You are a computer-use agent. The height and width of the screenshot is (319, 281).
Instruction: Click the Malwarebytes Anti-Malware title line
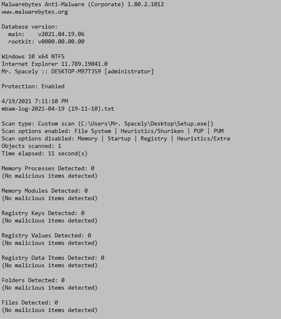point(83,4)
